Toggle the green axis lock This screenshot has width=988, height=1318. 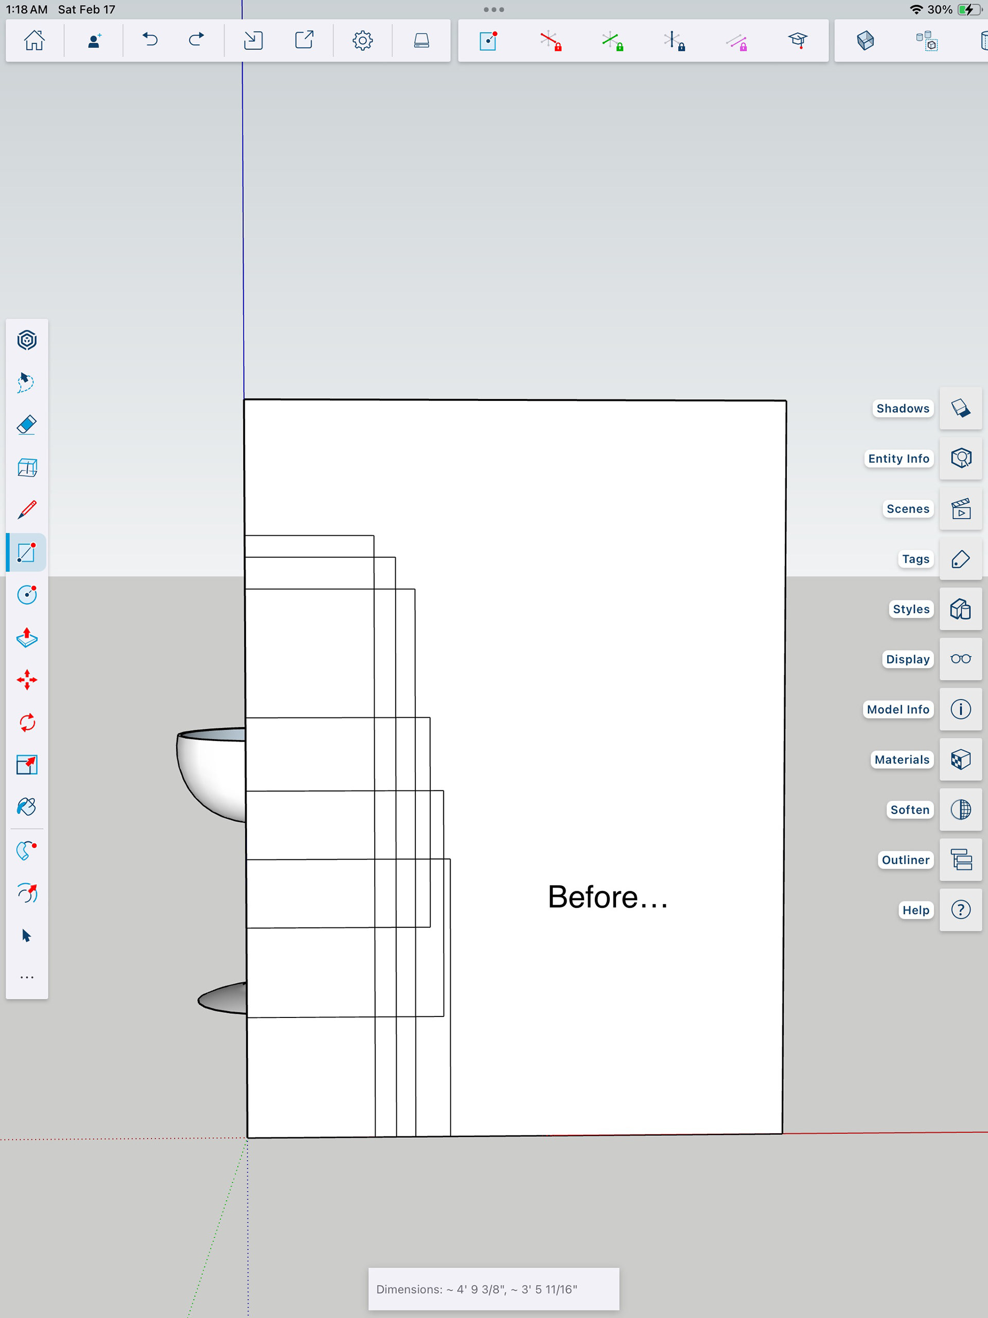[x=612, y=41]
